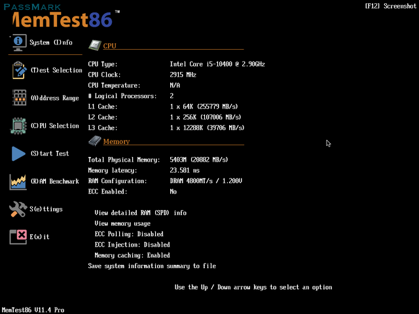The image size is (419, 314).
Task: Open the (C)PU Selection menu label
Action: 55,126
